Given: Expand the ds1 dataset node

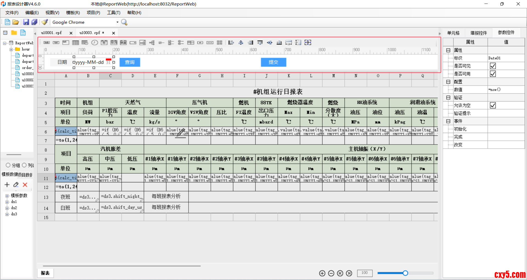Looking at the screenshot, I should click(x=7, y=202).
